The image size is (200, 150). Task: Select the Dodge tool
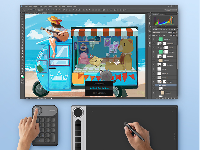[x=22, y=54]
